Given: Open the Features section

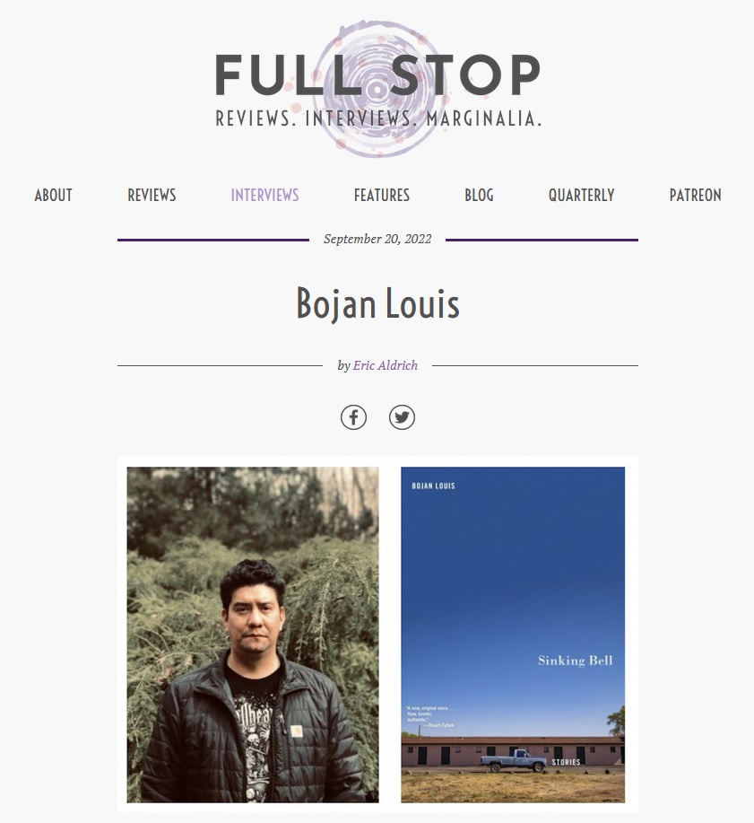Looking at the screenshot, I should 382,196.
